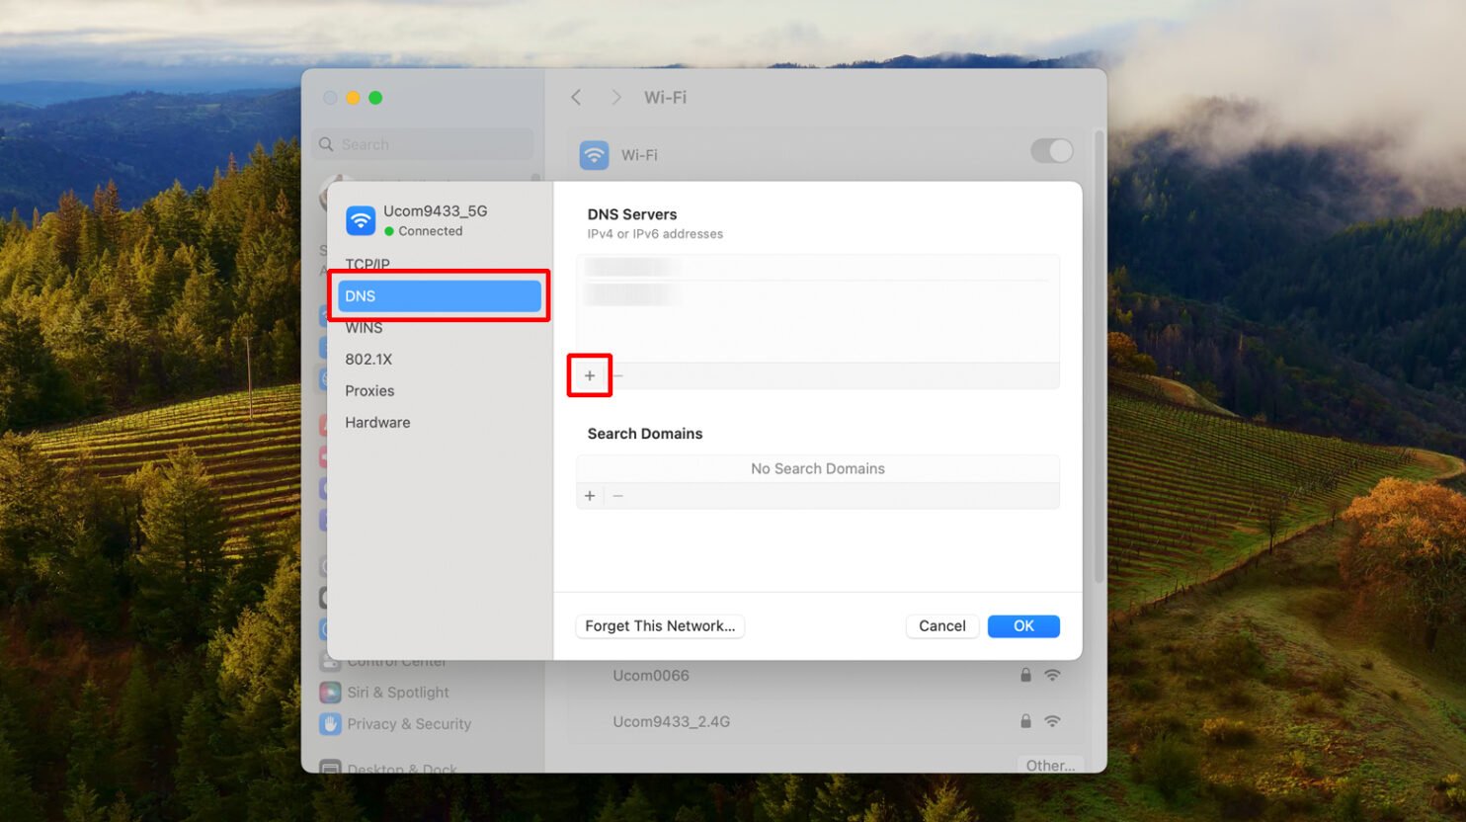
Task: Click the Cancel button
Action: (x=942, y=626)
